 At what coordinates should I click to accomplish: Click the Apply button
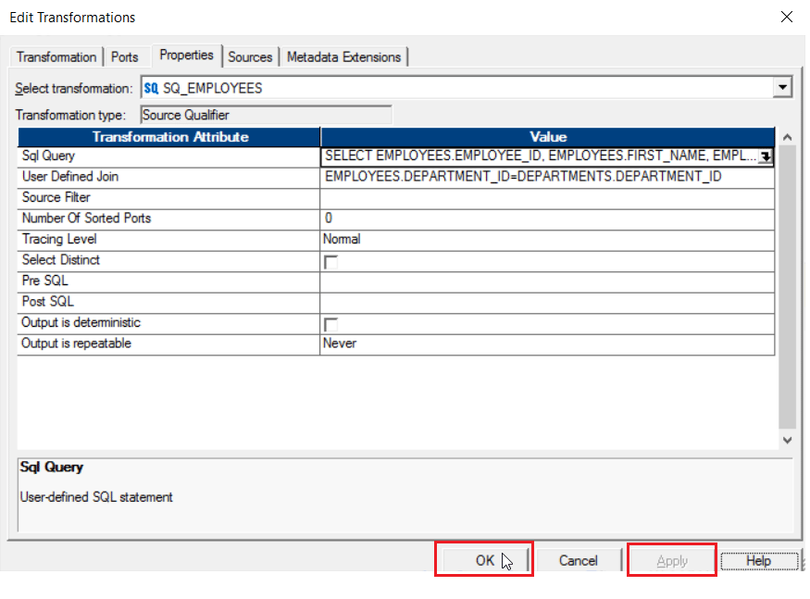[x=672, y=560]
